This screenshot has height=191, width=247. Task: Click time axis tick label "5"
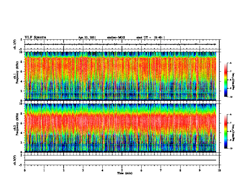tap(122, 170)
